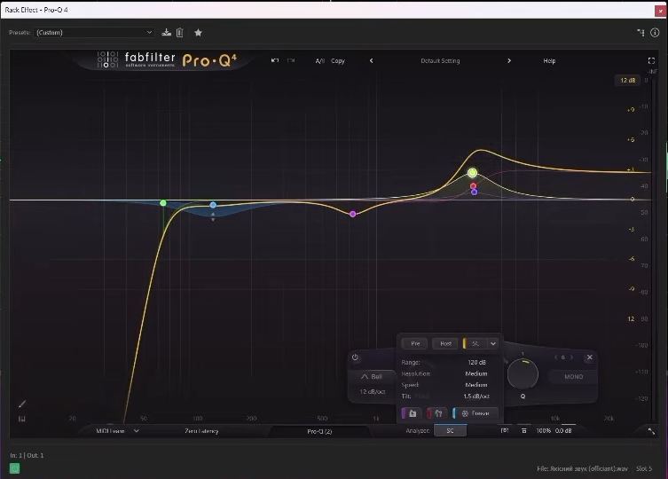Open the MIDI Learn dropdown arrow
This screenshot has height=479, width=668.
click(x=137, y=431)
